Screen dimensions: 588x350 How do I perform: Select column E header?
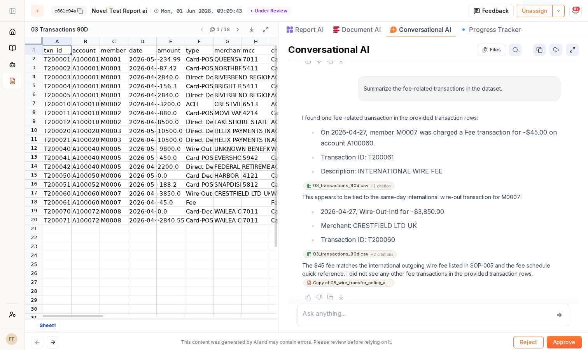point(171,41)
